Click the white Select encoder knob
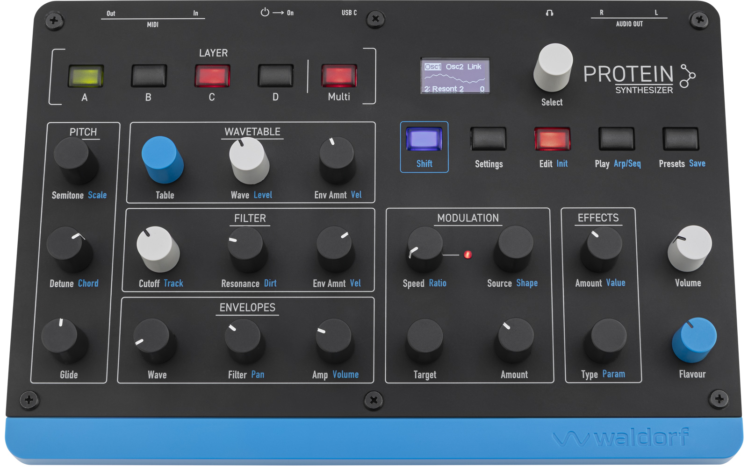This screenshot has height=467, width=748. 554,66
